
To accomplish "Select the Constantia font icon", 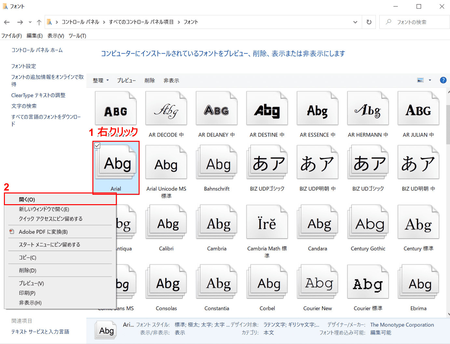I will 217,282.
